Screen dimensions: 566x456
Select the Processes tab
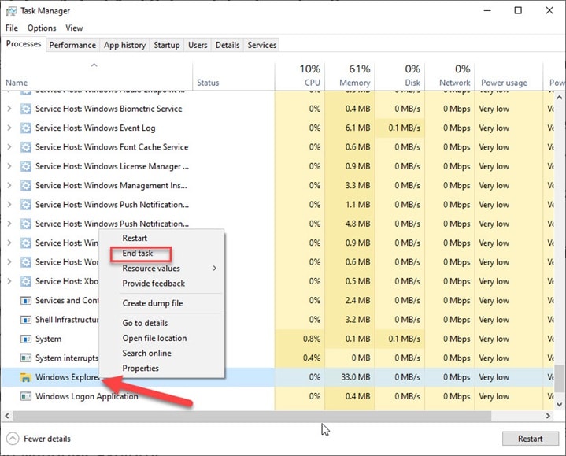(24, 44)
